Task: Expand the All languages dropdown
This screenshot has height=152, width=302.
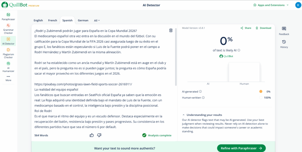Action: pyautogui.click(x=97, y=20)
